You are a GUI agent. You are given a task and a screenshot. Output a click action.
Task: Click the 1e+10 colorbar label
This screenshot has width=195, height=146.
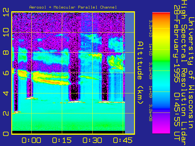point(151,49)
